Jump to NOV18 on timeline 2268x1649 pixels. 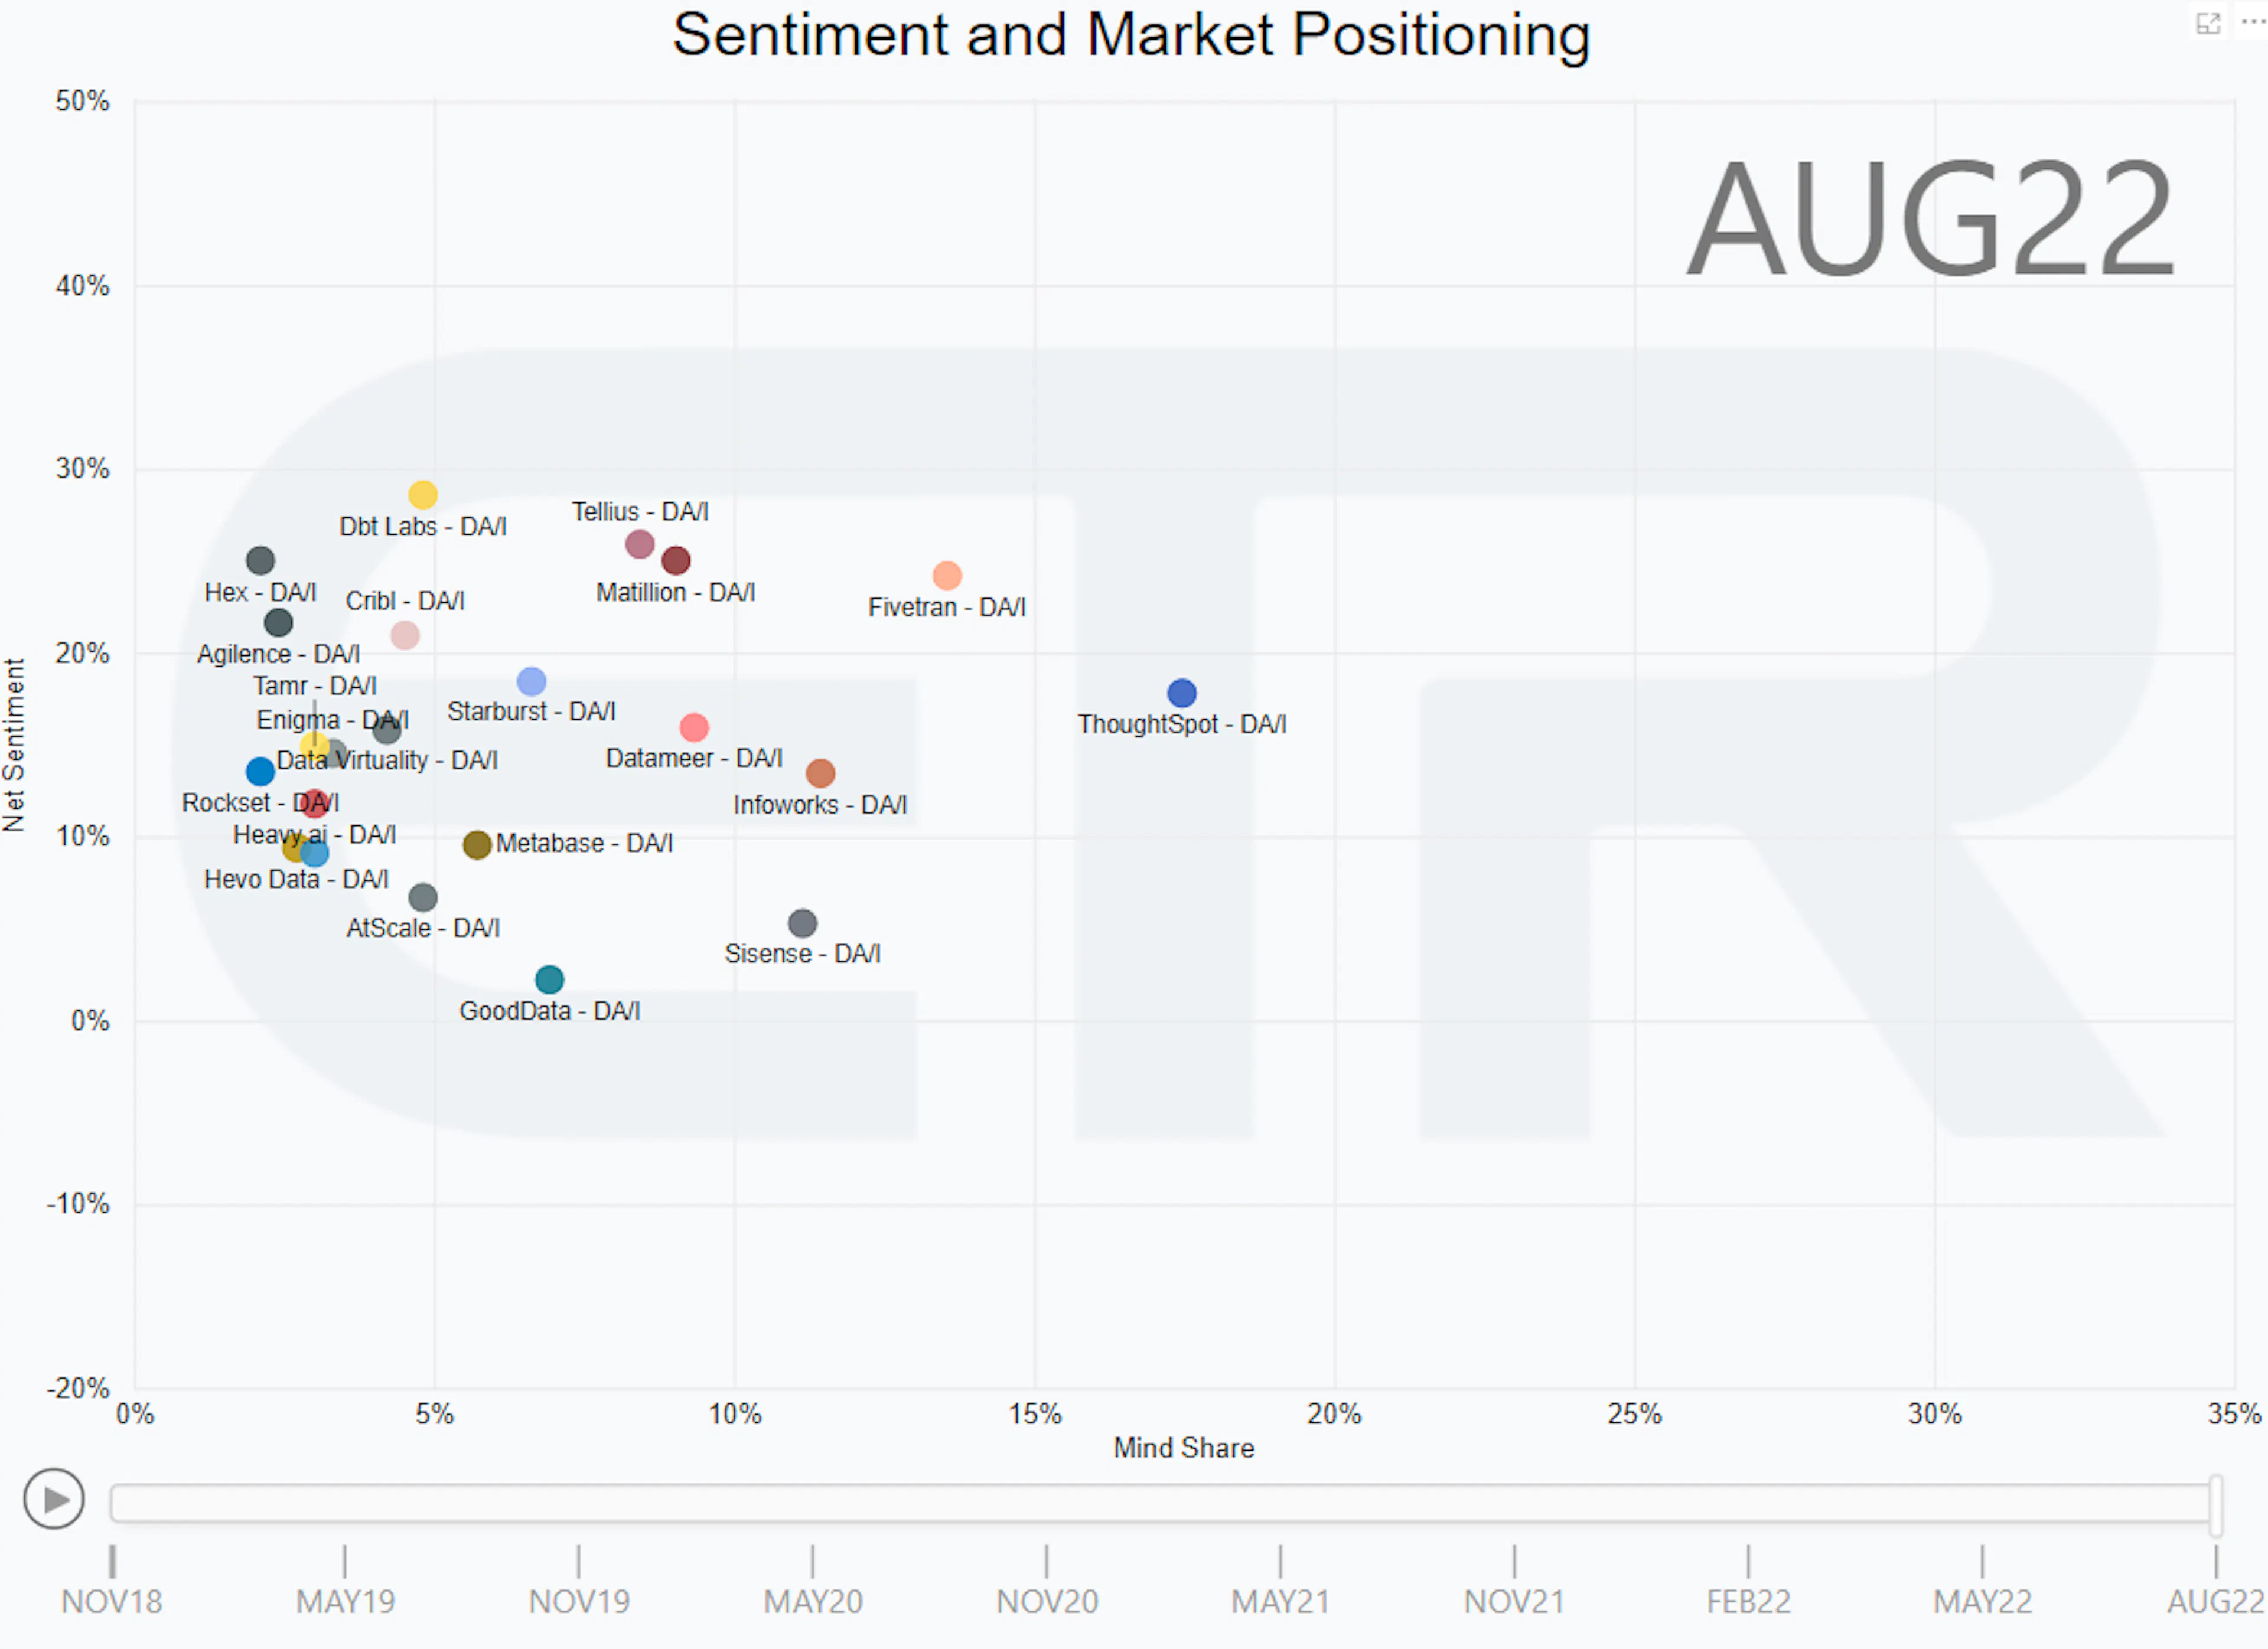pyautogui.click(x=112, y=1602)
